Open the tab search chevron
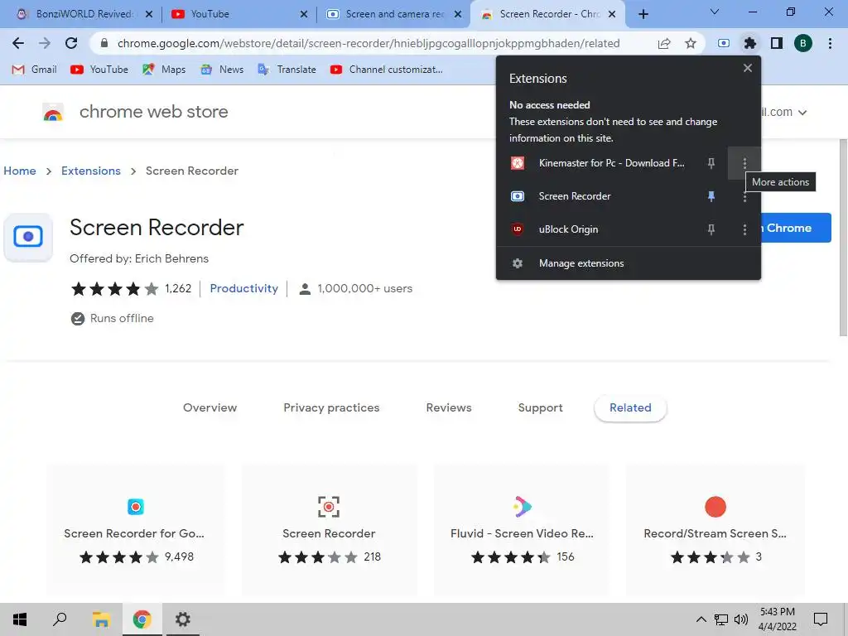Screen dimensions: 848x636 coord(714,12)
